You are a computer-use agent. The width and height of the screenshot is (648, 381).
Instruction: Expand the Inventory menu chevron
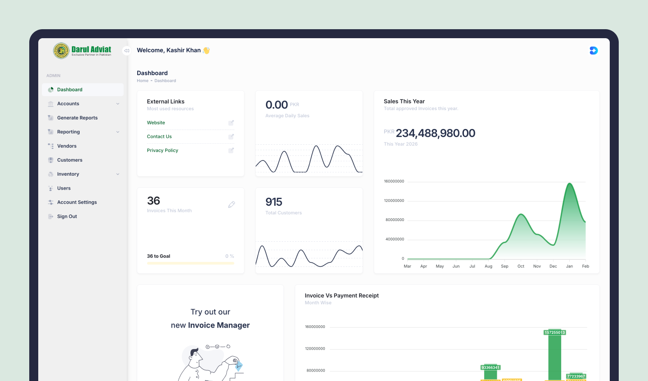tap(118, 174)
